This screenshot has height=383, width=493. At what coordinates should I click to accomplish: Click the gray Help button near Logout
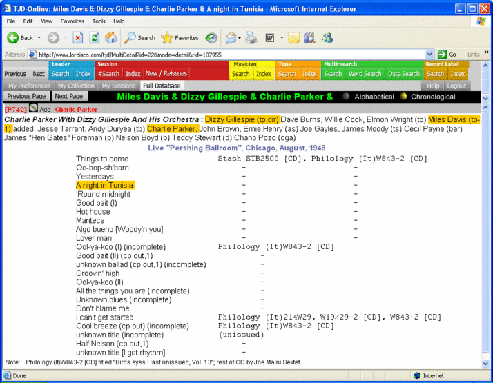click(x=433, y=86)
